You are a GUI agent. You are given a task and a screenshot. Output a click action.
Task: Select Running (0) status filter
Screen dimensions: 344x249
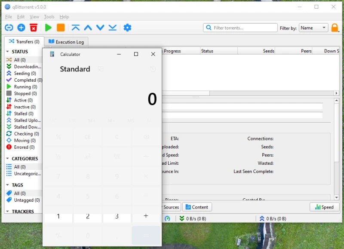(x=24, y=87)
